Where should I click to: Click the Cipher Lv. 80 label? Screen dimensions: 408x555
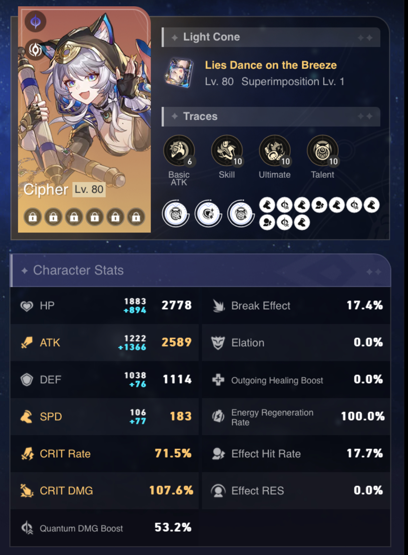click(64, 190)
